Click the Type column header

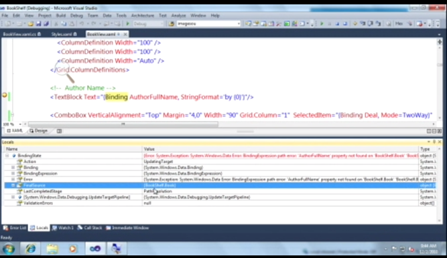[x=428, y=149]
